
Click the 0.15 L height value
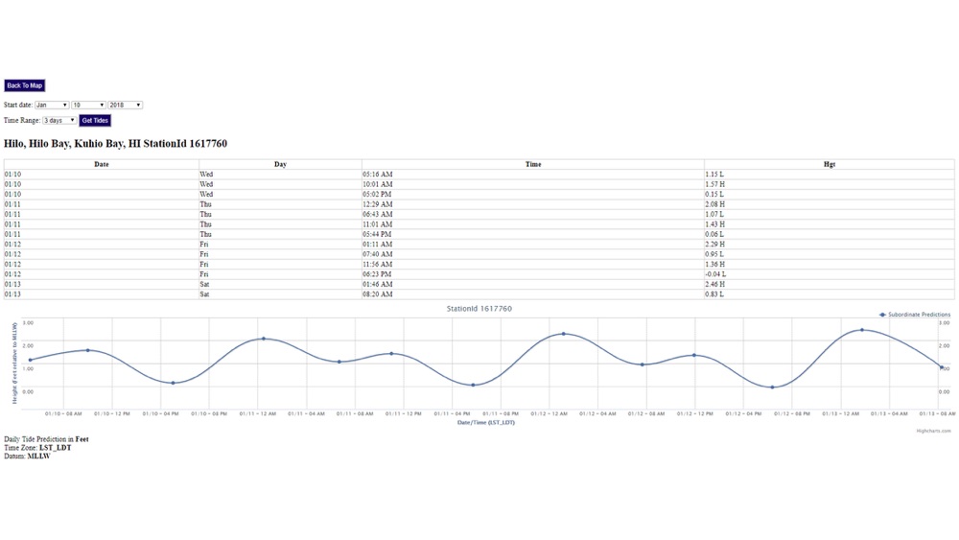[714, 195]
